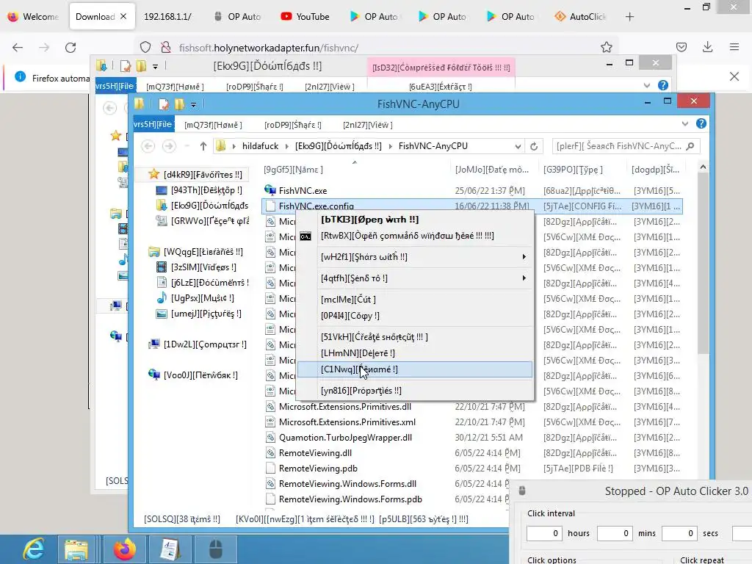
Task: Open File tab in FishVNC-AnyCPU window
Action: (154, 124)
